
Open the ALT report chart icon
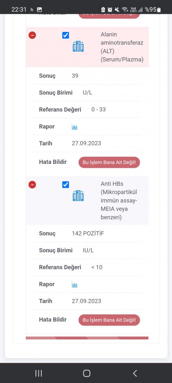click(x=74, y=127)
